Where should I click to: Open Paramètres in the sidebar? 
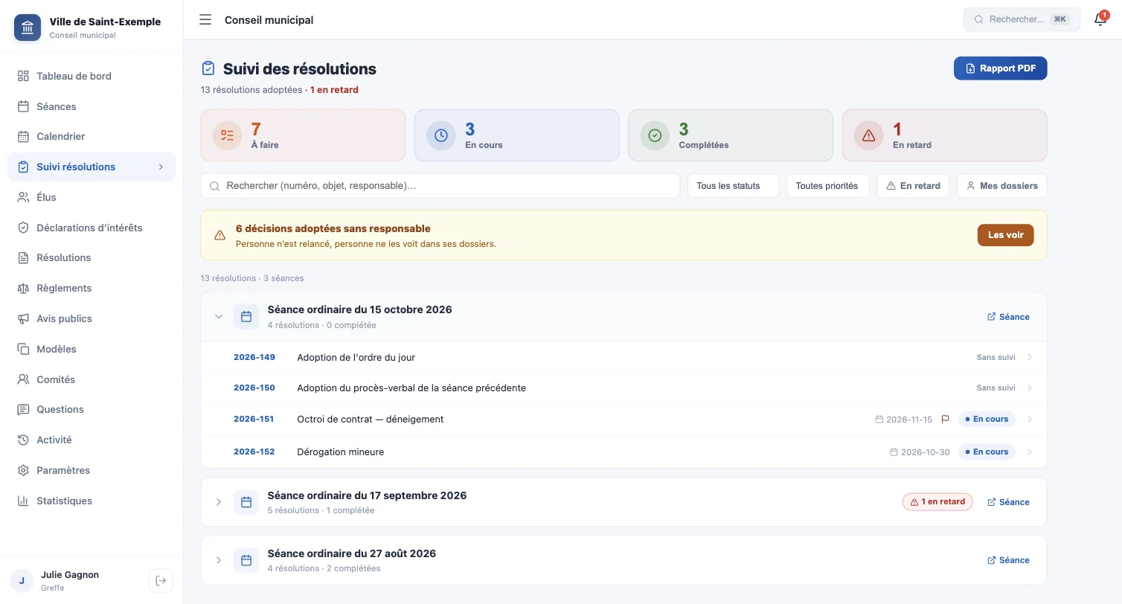tap(92, 470)
